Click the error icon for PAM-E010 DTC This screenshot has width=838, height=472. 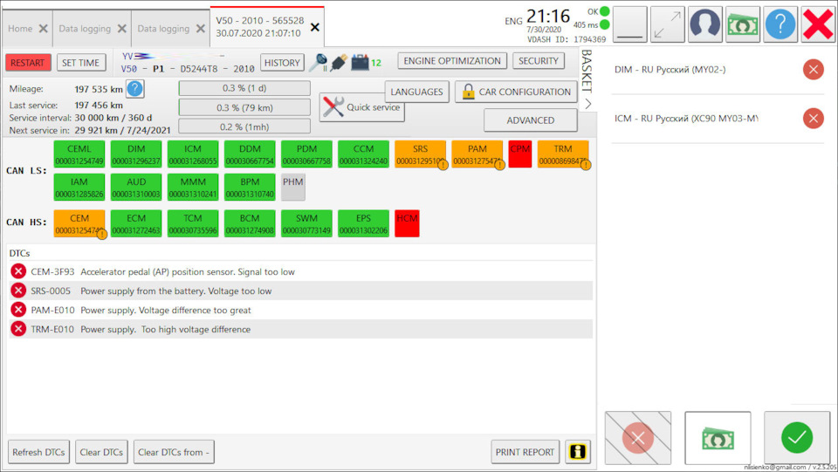point(18,310)
